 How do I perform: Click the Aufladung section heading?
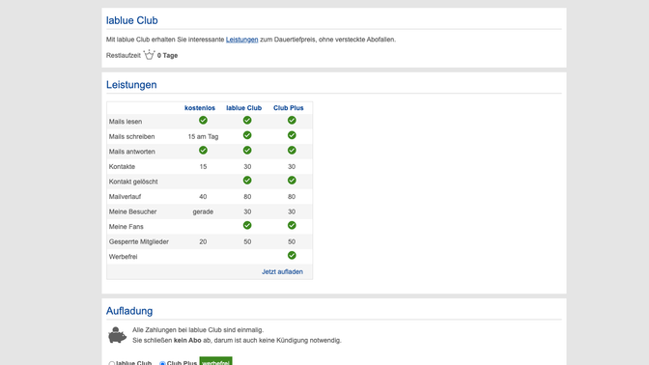(129, 311)
